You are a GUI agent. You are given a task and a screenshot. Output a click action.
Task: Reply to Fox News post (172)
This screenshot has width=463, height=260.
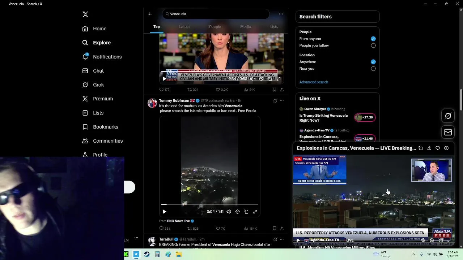click(165, 90)
